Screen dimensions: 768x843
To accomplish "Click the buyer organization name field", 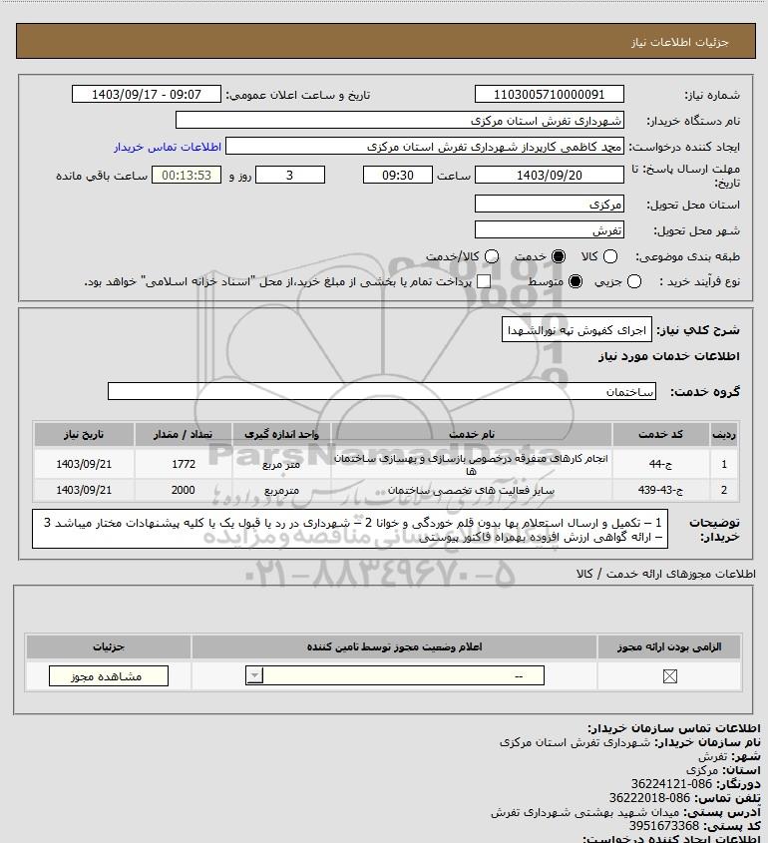I will pyautogui.click(x=400, y=120).
